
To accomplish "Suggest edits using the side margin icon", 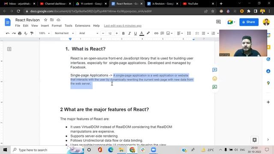I will click(214, 87).
